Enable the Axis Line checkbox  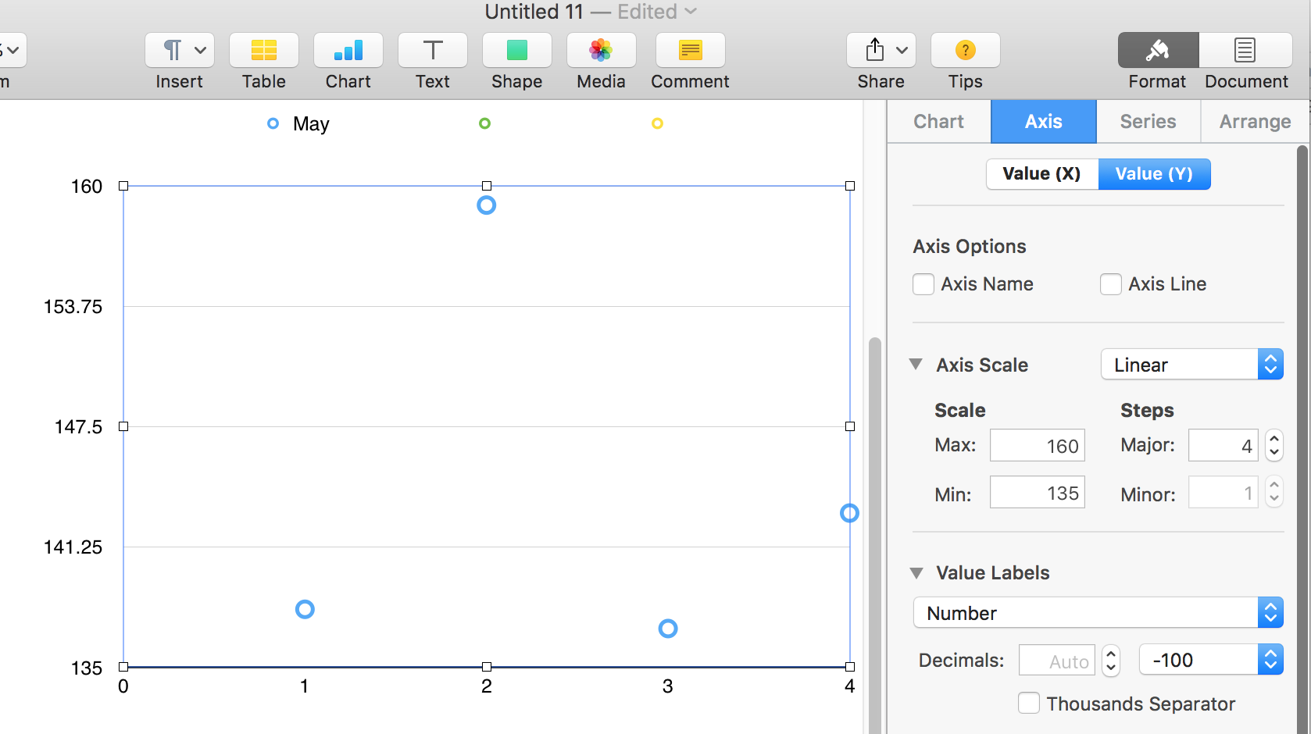1111,284
